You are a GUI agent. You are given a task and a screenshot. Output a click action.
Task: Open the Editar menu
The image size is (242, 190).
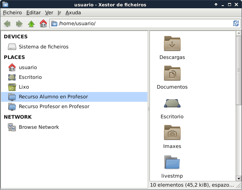click(33, 12)
